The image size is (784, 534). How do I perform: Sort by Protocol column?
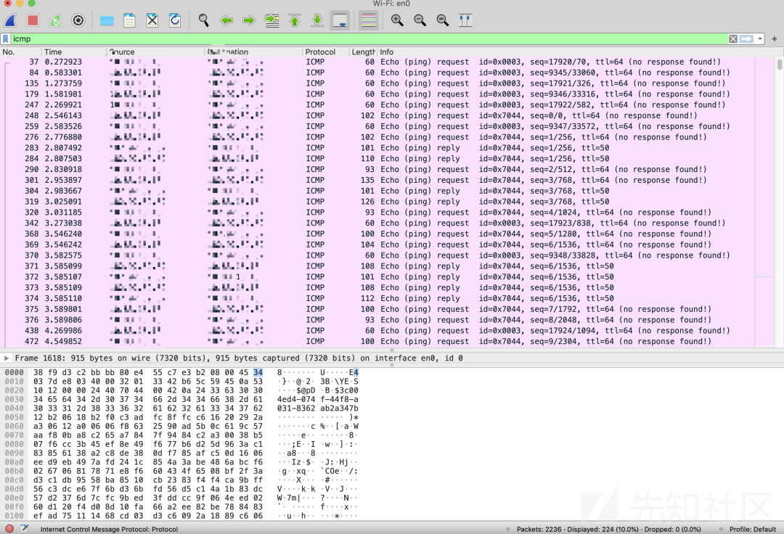pyautogui.click(x=327, y=52)
